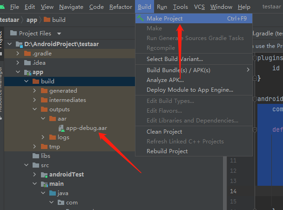Open the Refactor menu
The width and height of the screenshot is (283, 210).
(121, 7)
